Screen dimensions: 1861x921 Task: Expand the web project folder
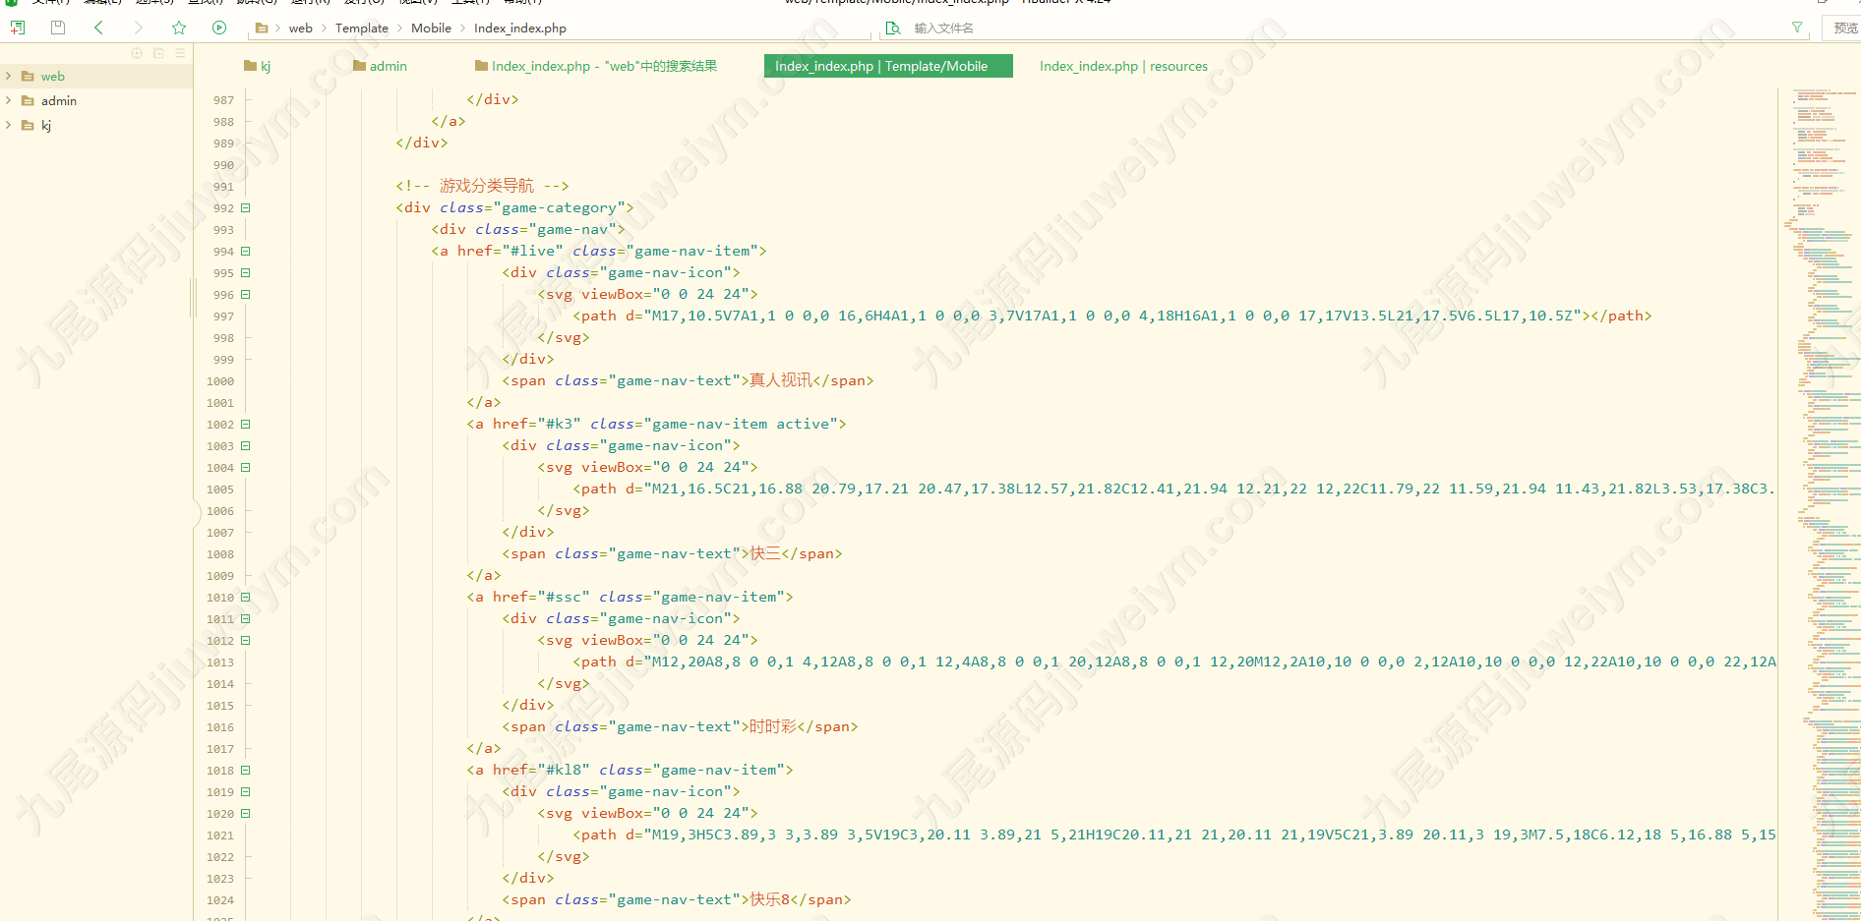click(9, 76)
